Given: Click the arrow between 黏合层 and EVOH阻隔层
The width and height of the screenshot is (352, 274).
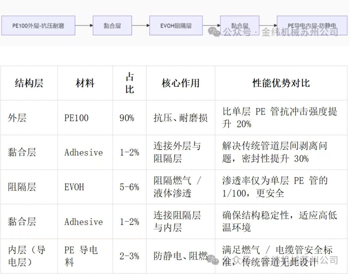Looking at the screenshot, I should pyautogui.click(x=141, y=25).
